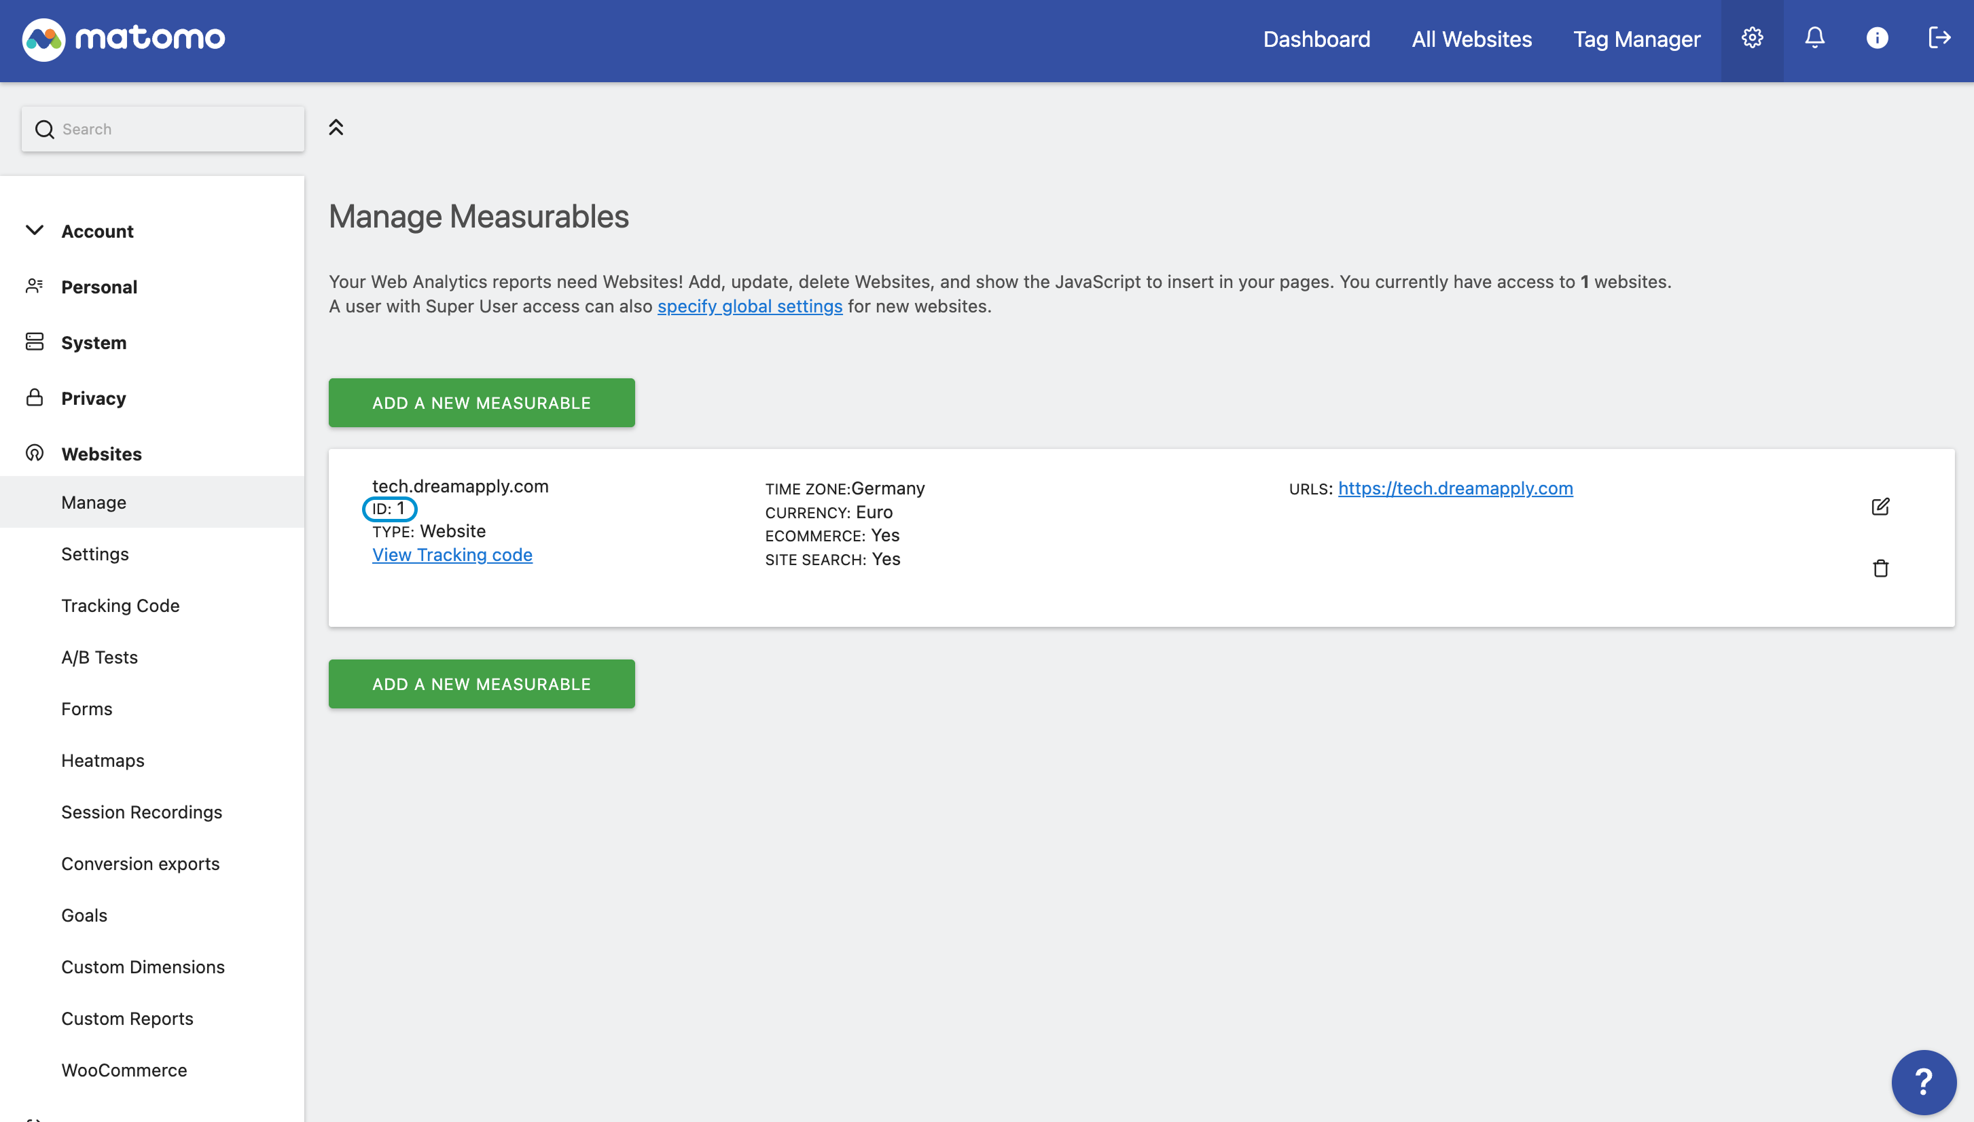Image resolution: width=1974 pixels, height=1122 pixels.
Task: Open the help question mark button
Action: point(1923,1082)
